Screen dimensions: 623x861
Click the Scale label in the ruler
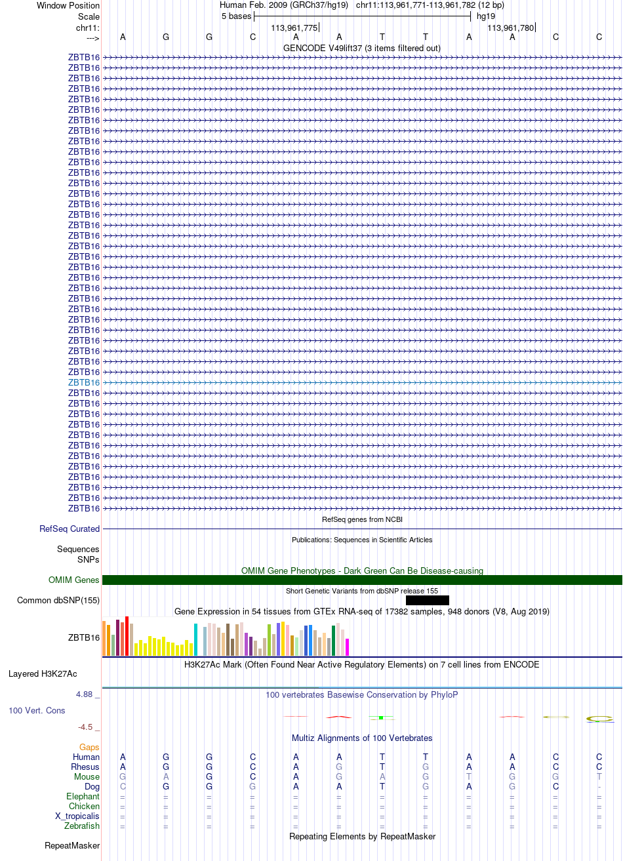tap(89, 16)
